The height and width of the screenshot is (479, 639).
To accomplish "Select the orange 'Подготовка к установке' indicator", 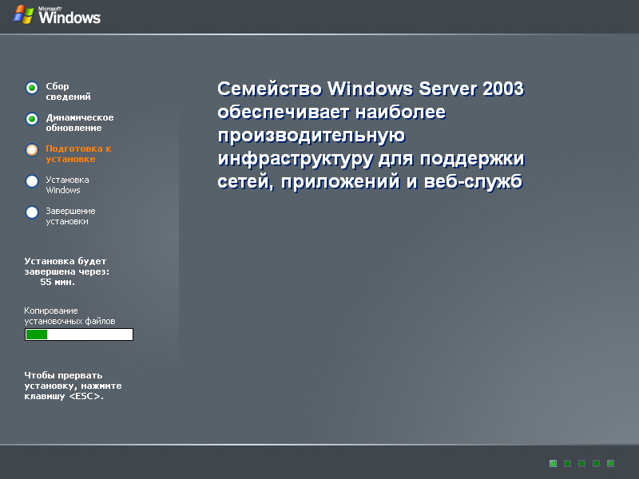I will tap(32, 150).
